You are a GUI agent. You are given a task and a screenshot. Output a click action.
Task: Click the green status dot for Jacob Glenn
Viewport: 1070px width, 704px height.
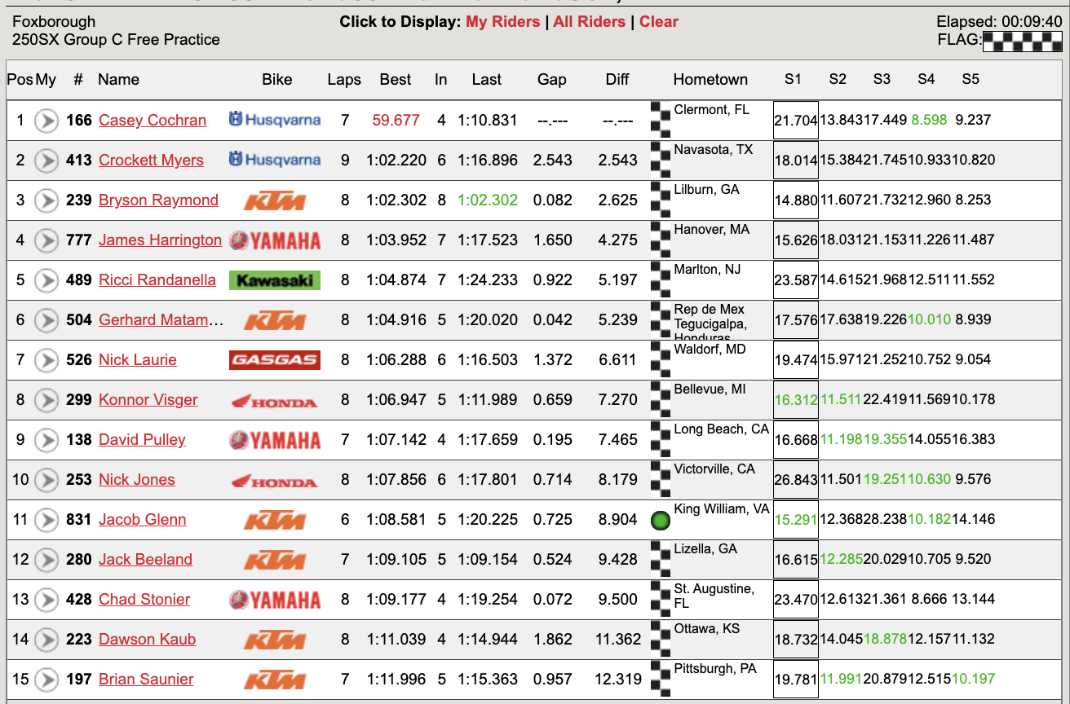(x=660, y=521)
